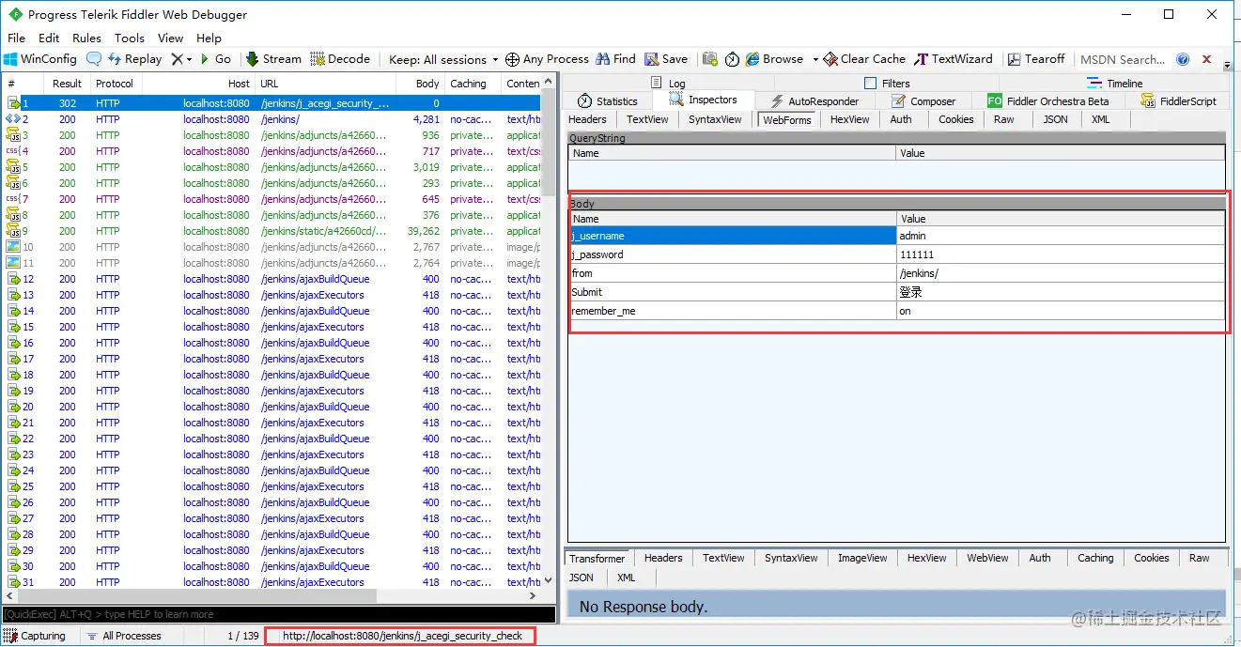
Task: Click Browse in the toolbar
Action: (x=775, y=59)
